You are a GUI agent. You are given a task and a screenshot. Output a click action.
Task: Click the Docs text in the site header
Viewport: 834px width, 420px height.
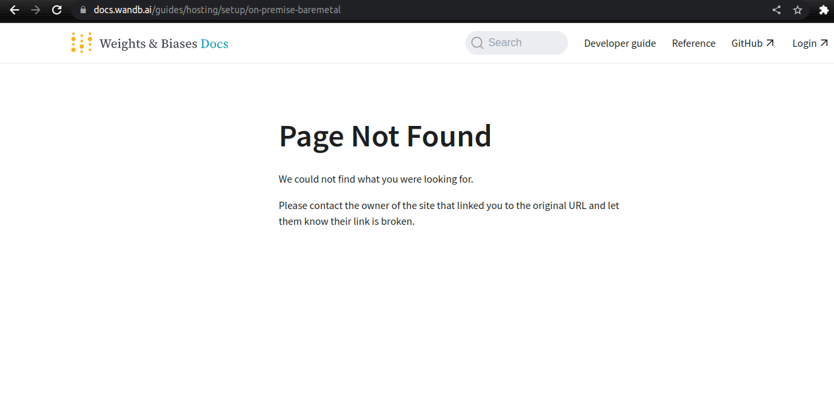tap(215, 43)
